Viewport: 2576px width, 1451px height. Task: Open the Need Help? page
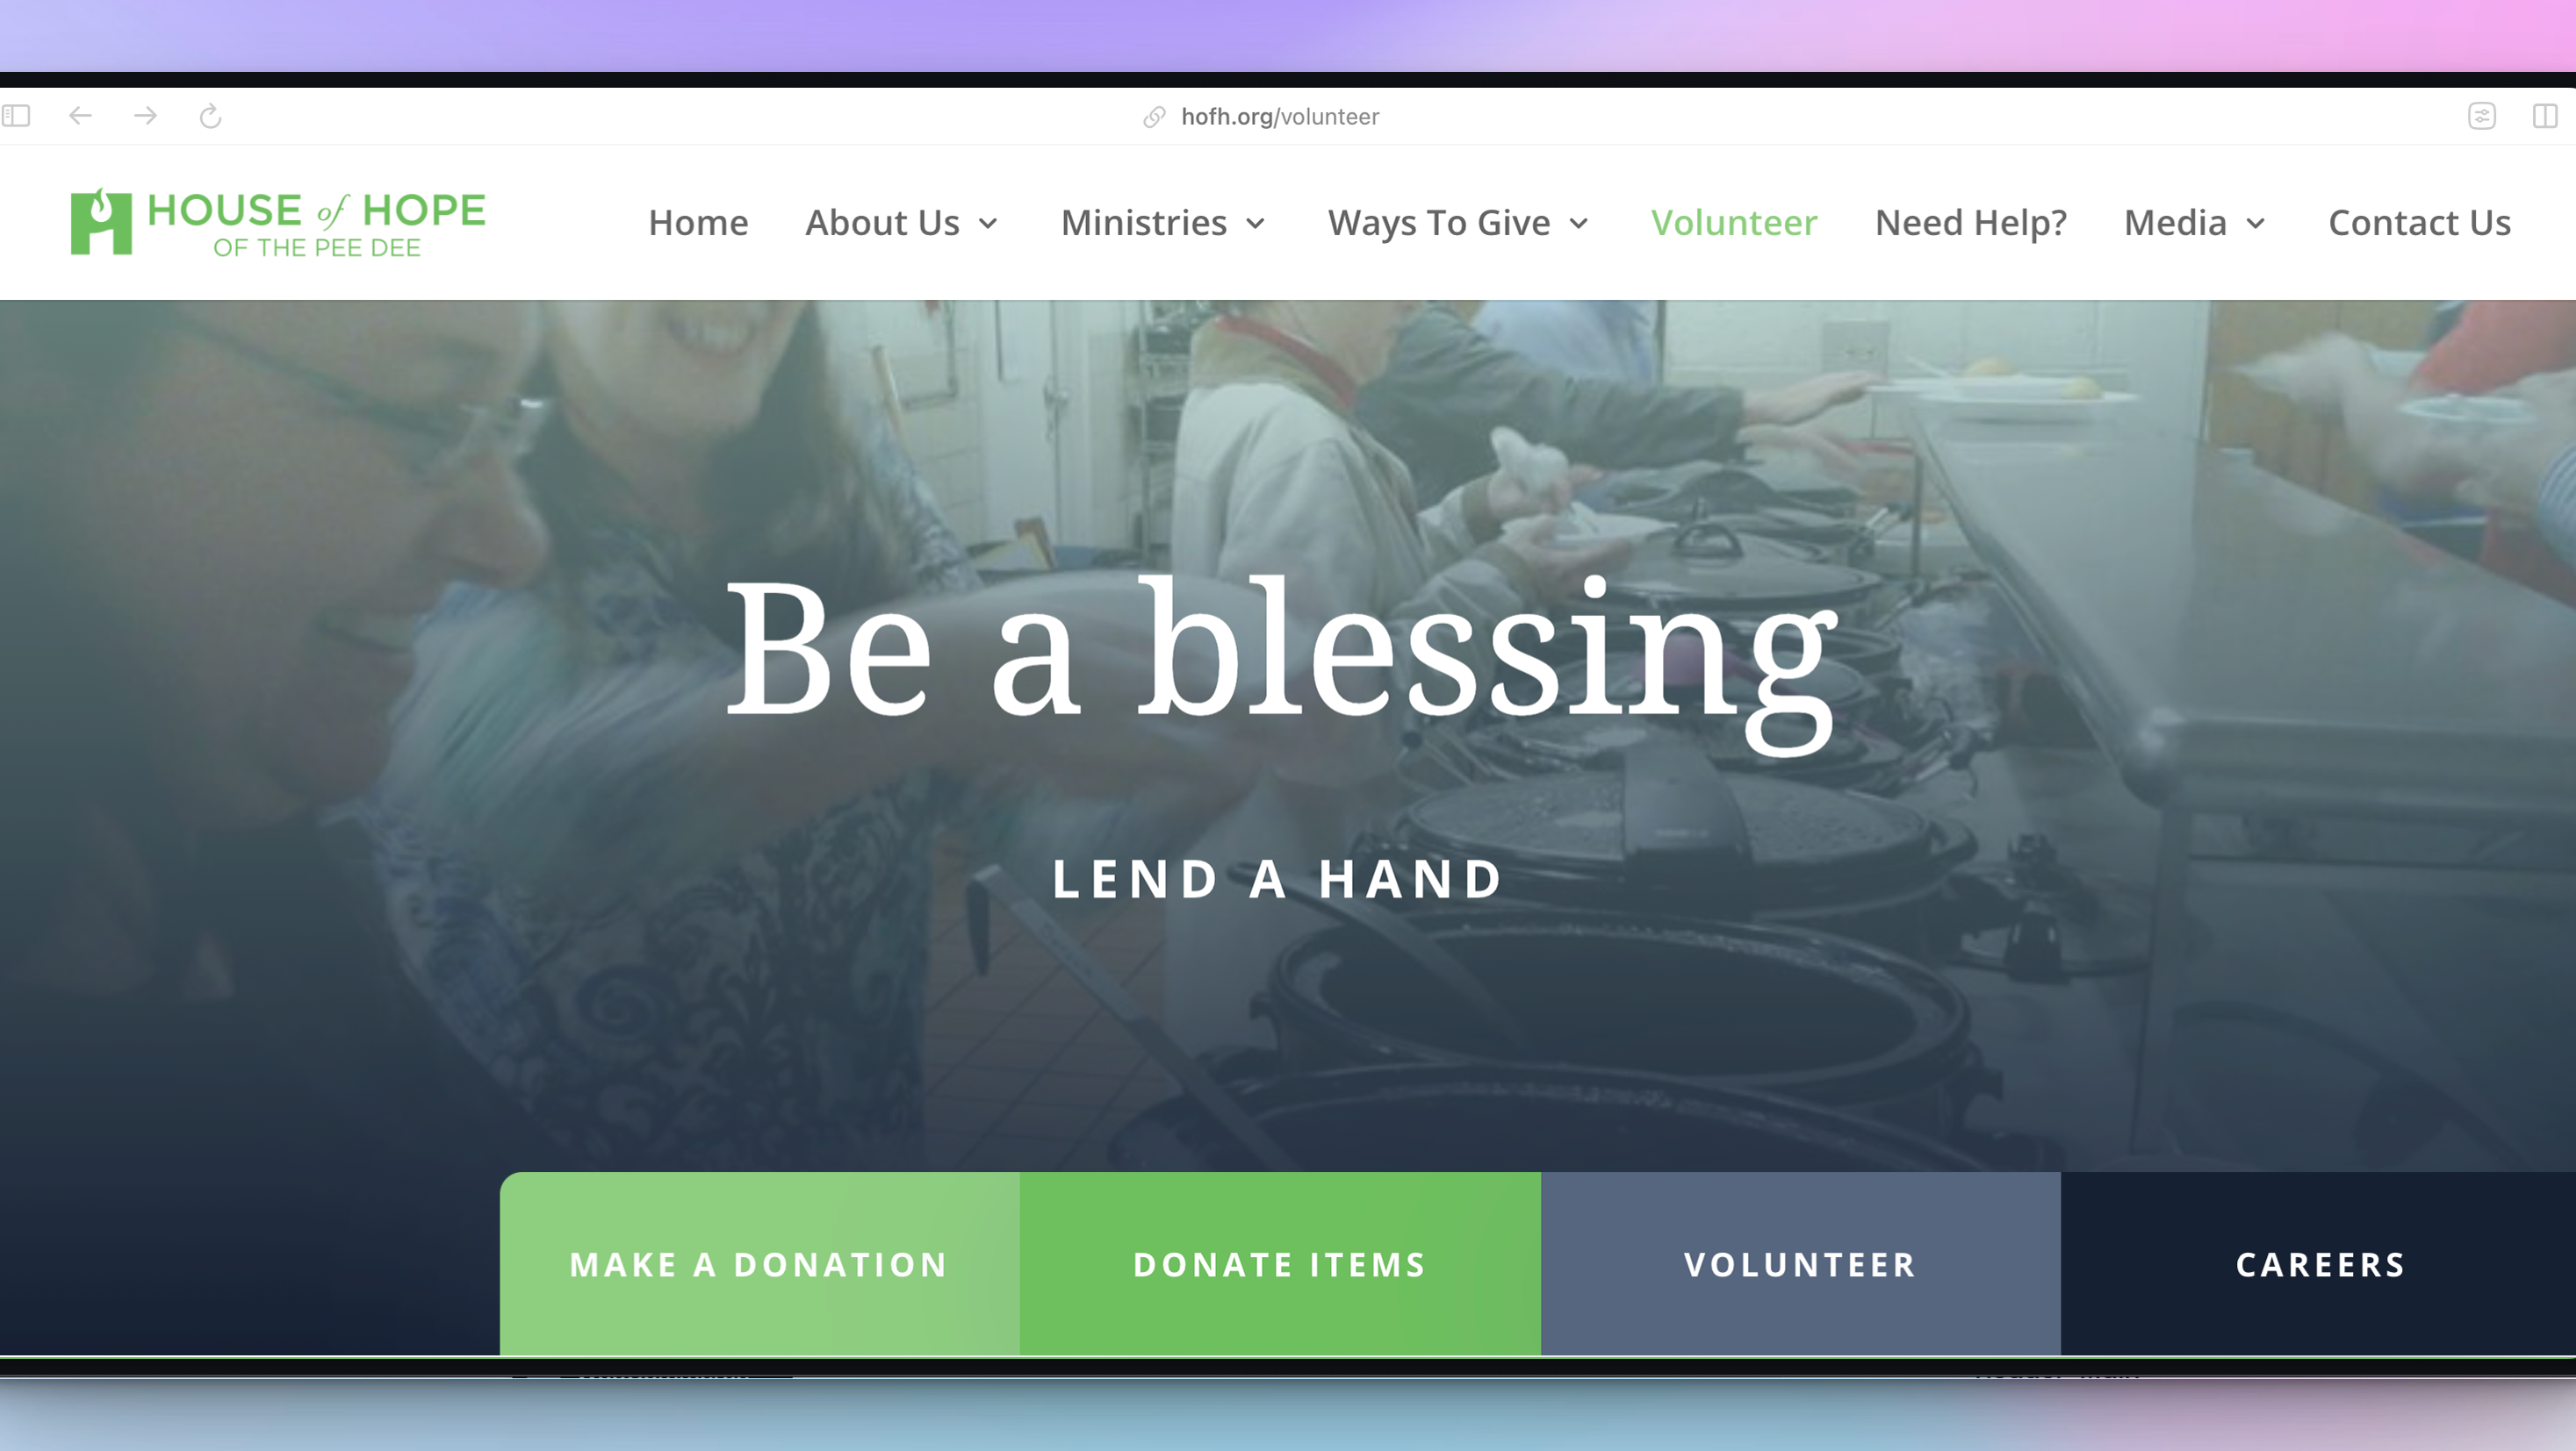point(1970,222)
